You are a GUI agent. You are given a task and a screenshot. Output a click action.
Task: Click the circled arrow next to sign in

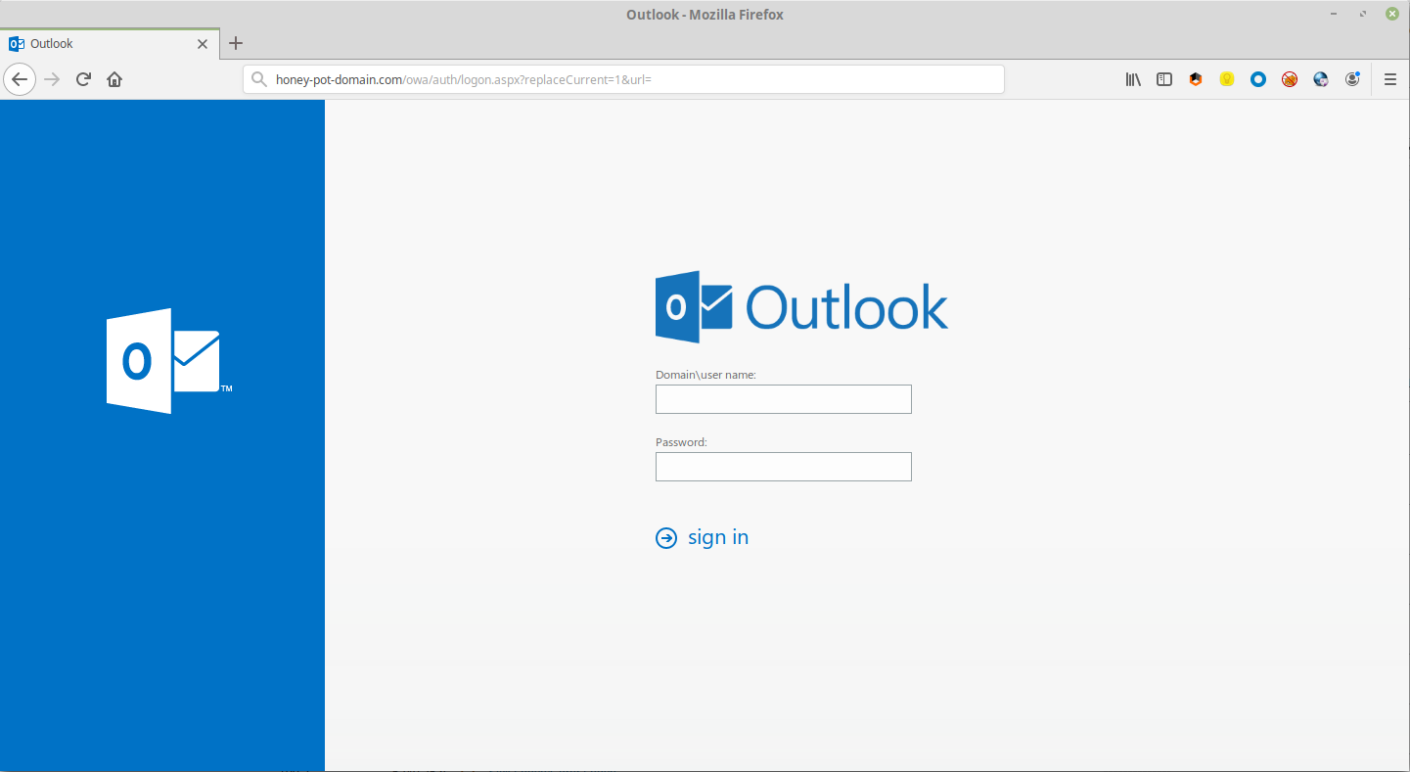point(666,538)
